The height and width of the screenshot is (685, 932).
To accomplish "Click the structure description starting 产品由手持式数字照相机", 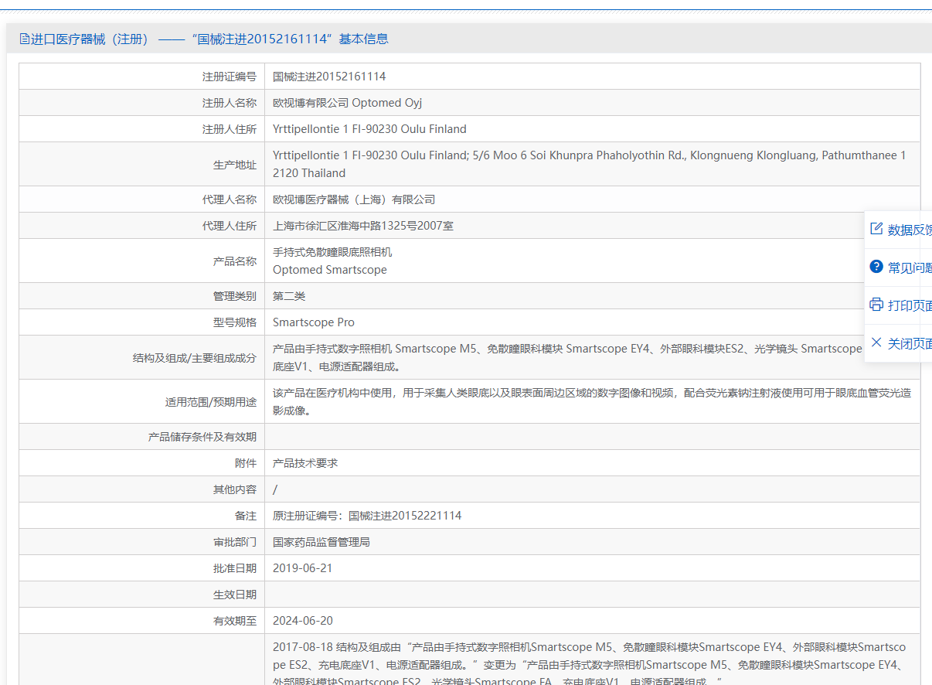I will pos(567,357).
